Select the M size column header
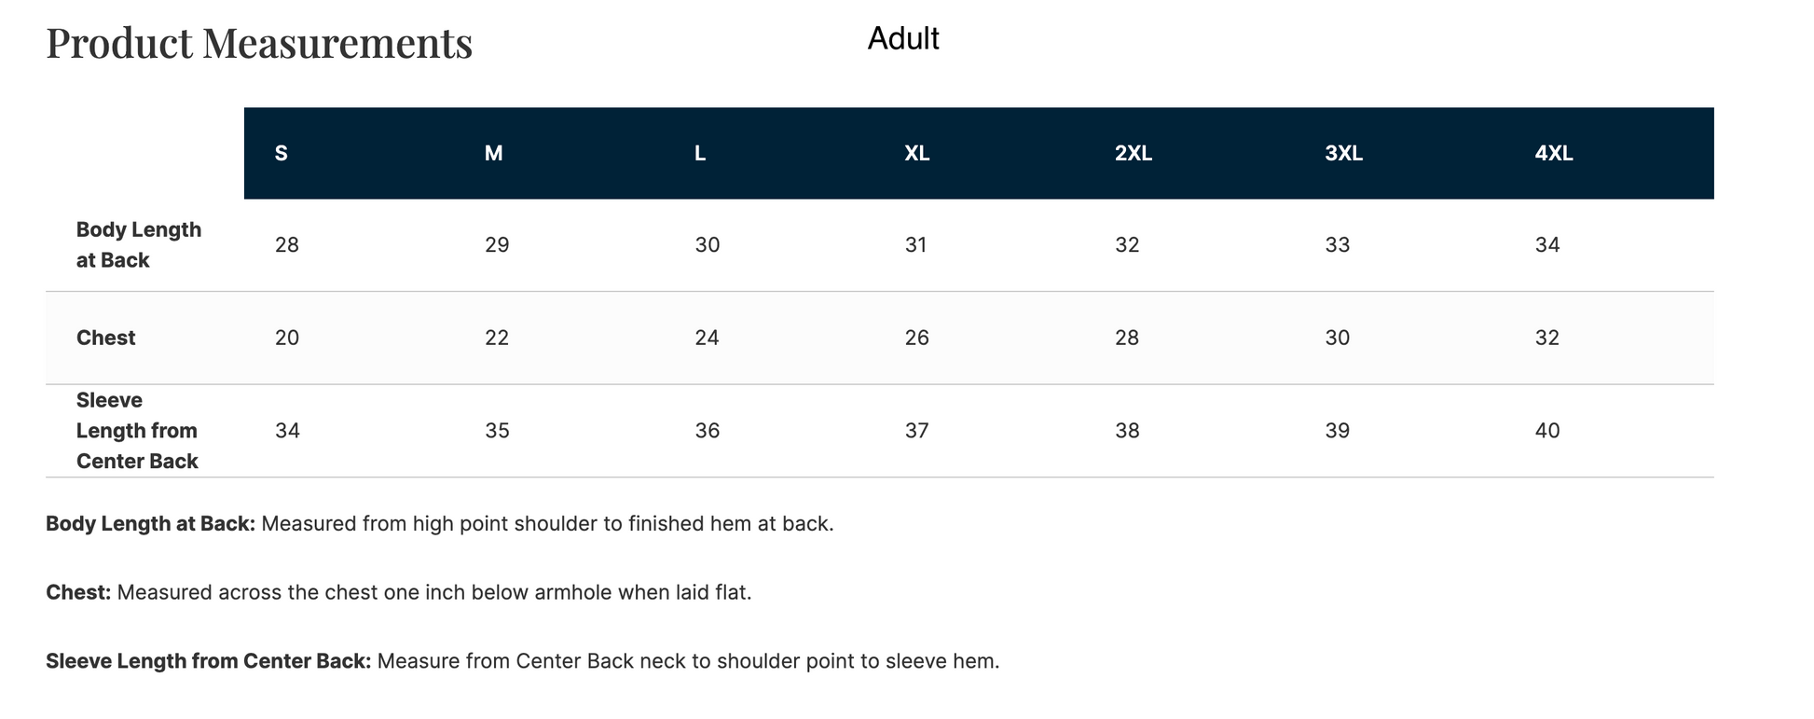 [493, 154]
